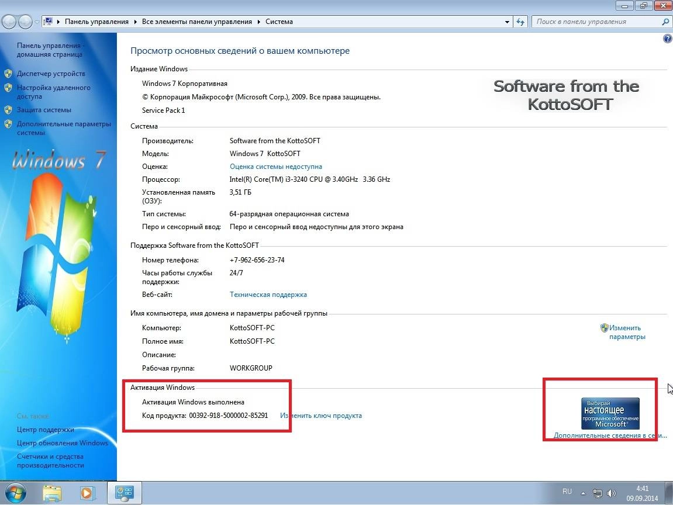Screen dimensions: 673x505
Task: Open Центр поддержки link
Action: click(x=46, y=430)
